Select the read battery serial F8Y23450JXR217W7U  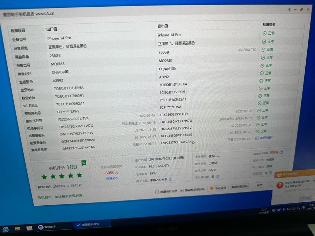[176, 121]
